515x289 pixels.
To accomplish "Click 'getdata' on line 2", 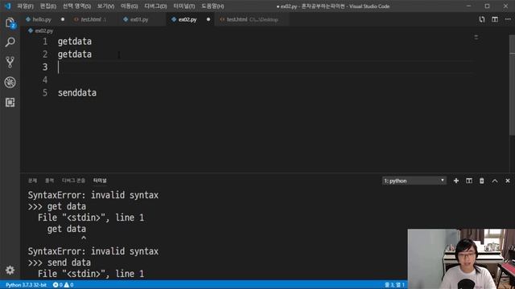I will [75, 55].
